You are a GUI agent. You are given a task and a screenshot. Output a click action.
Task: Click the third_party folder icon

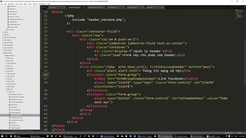pyautogui.click(x=8, y=84)
